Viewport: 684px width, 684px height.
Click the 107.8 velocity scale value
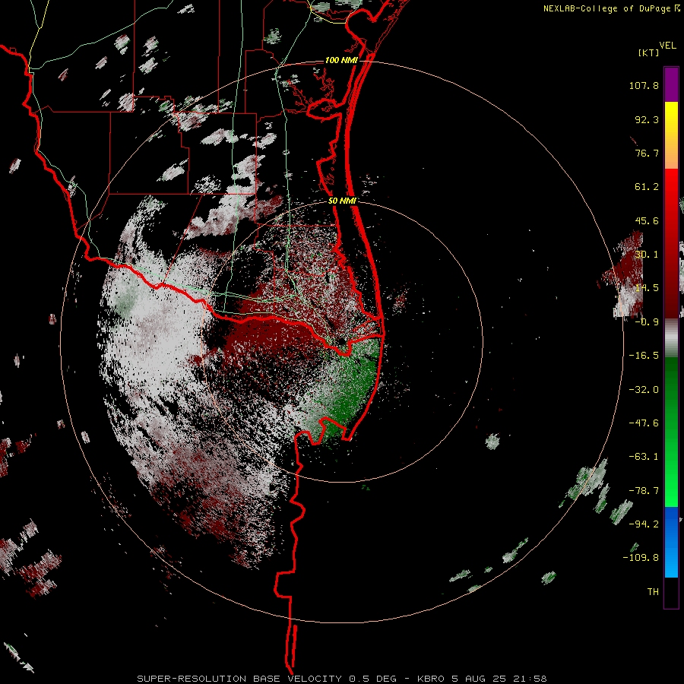(644, 85)
